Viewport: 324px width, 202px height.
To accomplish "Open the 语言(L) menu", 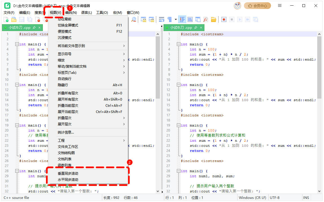I will (86, 13).
